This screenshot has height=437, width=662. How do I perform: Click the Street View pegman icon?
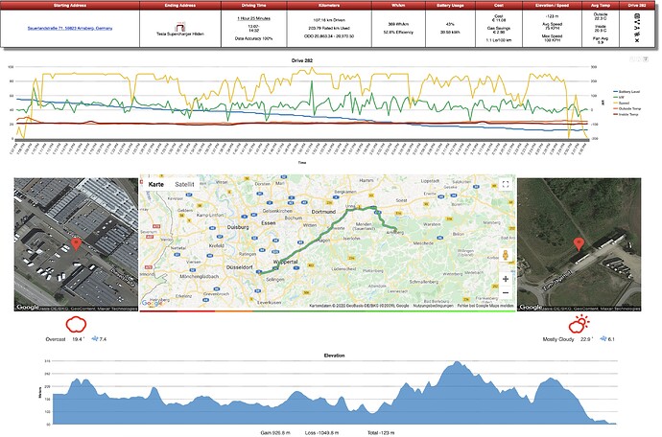click(505, 255)
